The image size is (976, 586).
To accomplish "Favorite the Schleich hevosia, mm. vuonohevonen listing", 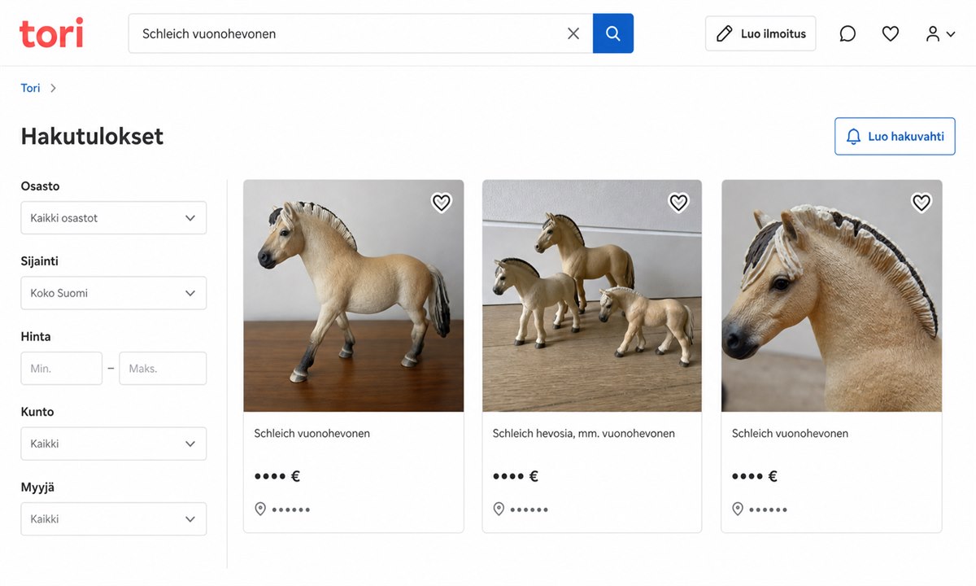I will tap(678, 203).
